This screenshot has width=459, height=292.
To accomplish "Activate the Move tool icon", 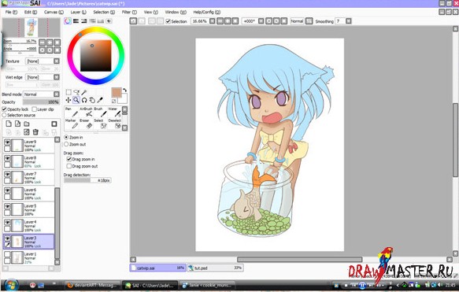I will pyautogui.click(x=68, y=100).
